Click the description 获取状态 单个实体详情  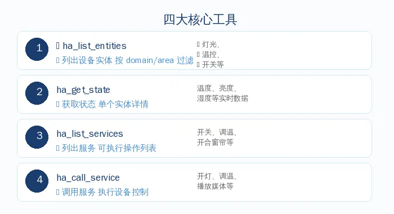[x=105, y=104]
